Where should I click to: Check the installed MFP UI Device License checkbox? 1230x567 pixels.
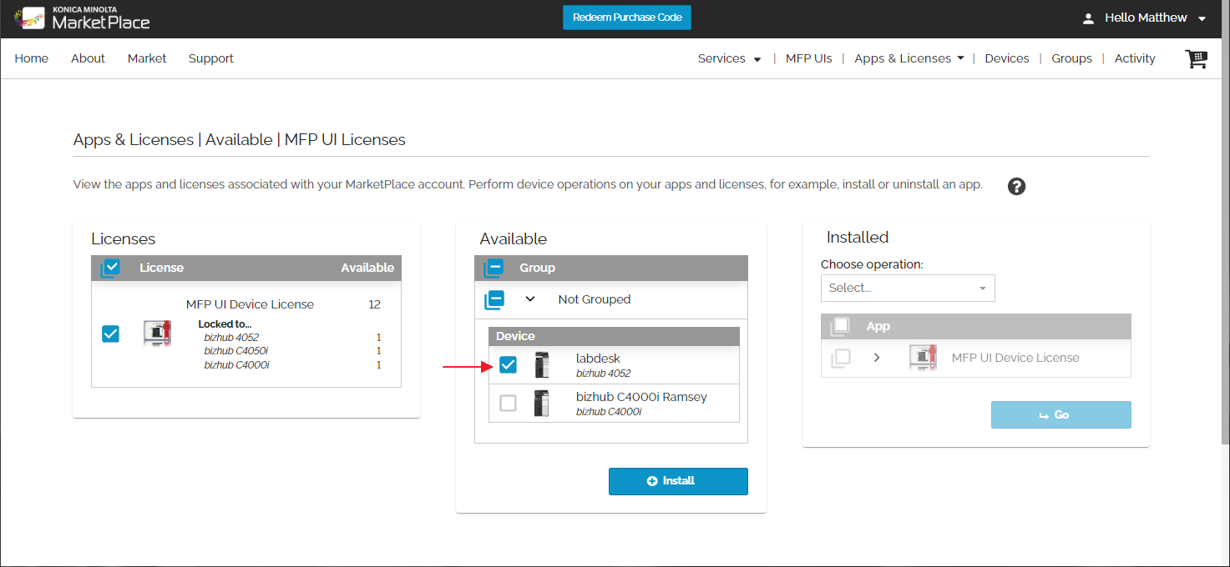[841, 358]
